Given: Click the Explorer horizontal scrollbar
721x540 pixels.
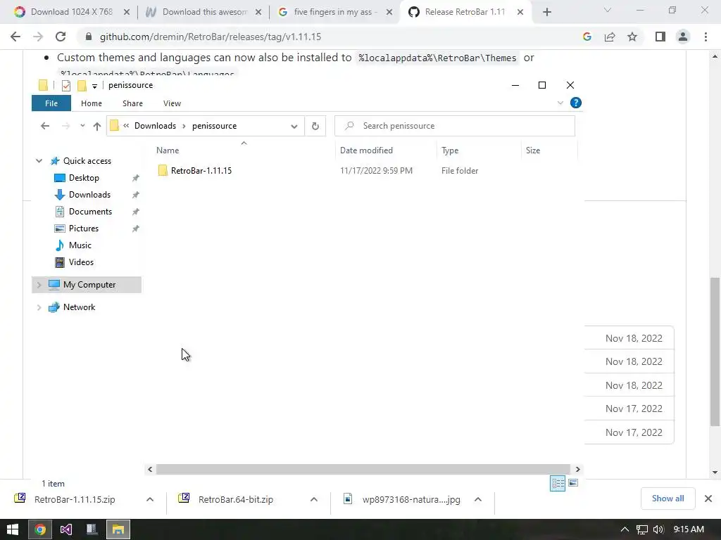Looking at the screenshot, I should coord(363,469).
